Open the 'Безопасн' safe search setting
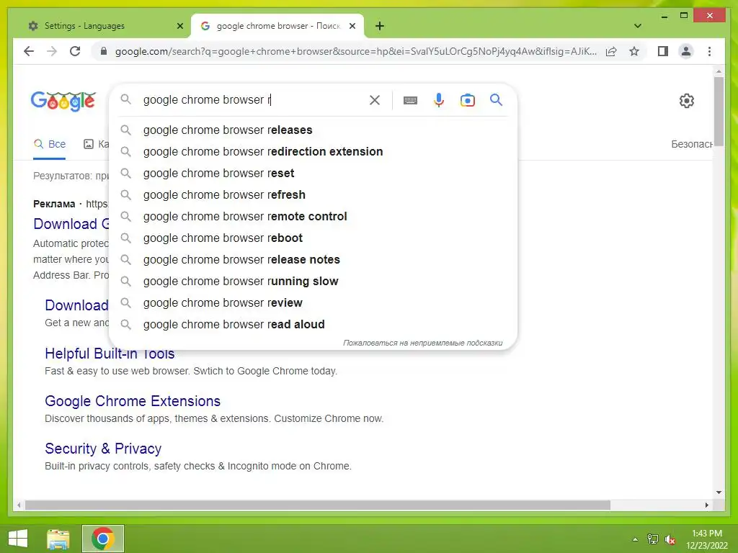The height and width of the screenshot is (553, 738). pyautogui.click(x=691, y=144)
